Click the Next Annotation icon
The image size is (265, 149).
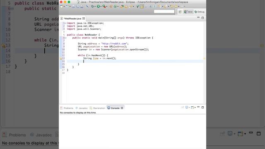pyautogui.click(x=160, y=7)
